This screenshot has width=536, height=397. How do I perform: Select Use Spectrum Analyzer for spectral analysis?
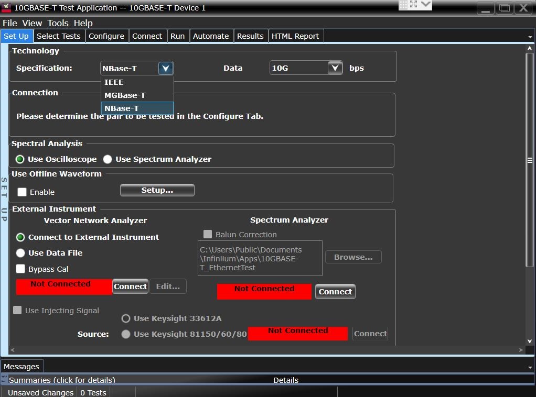click(108, 159)
